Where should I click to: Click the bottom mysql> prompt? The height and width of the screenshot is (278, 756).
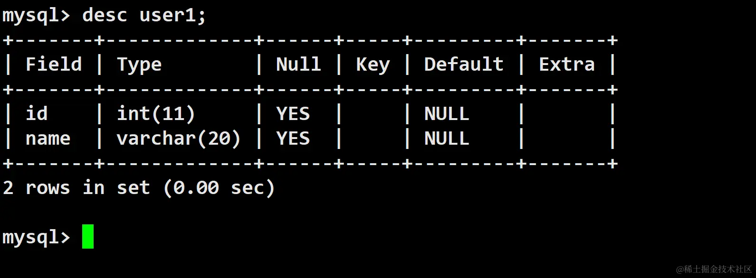(36, 236)
